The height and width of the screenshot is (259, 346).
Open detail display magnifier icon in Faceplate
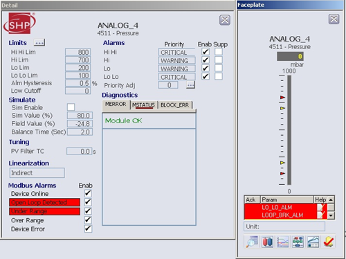252,242
